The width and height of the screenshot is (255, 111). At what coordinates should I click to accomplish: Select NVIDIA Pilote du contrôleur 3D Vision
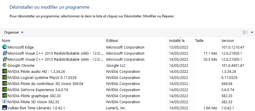point(127,84)
